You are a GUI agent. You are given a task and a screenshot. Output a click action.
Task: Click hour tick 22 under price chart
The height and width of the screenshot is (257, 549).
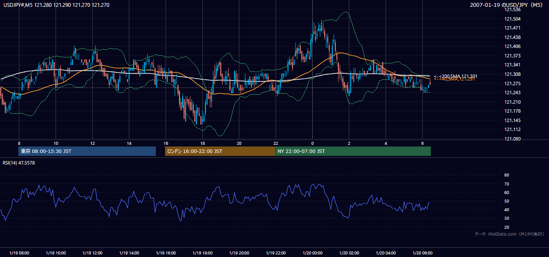pos(276,143)
